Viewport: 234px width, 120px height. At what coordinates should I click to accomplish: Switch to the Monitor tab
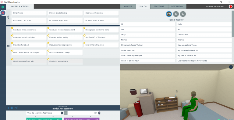click(128, 7)
